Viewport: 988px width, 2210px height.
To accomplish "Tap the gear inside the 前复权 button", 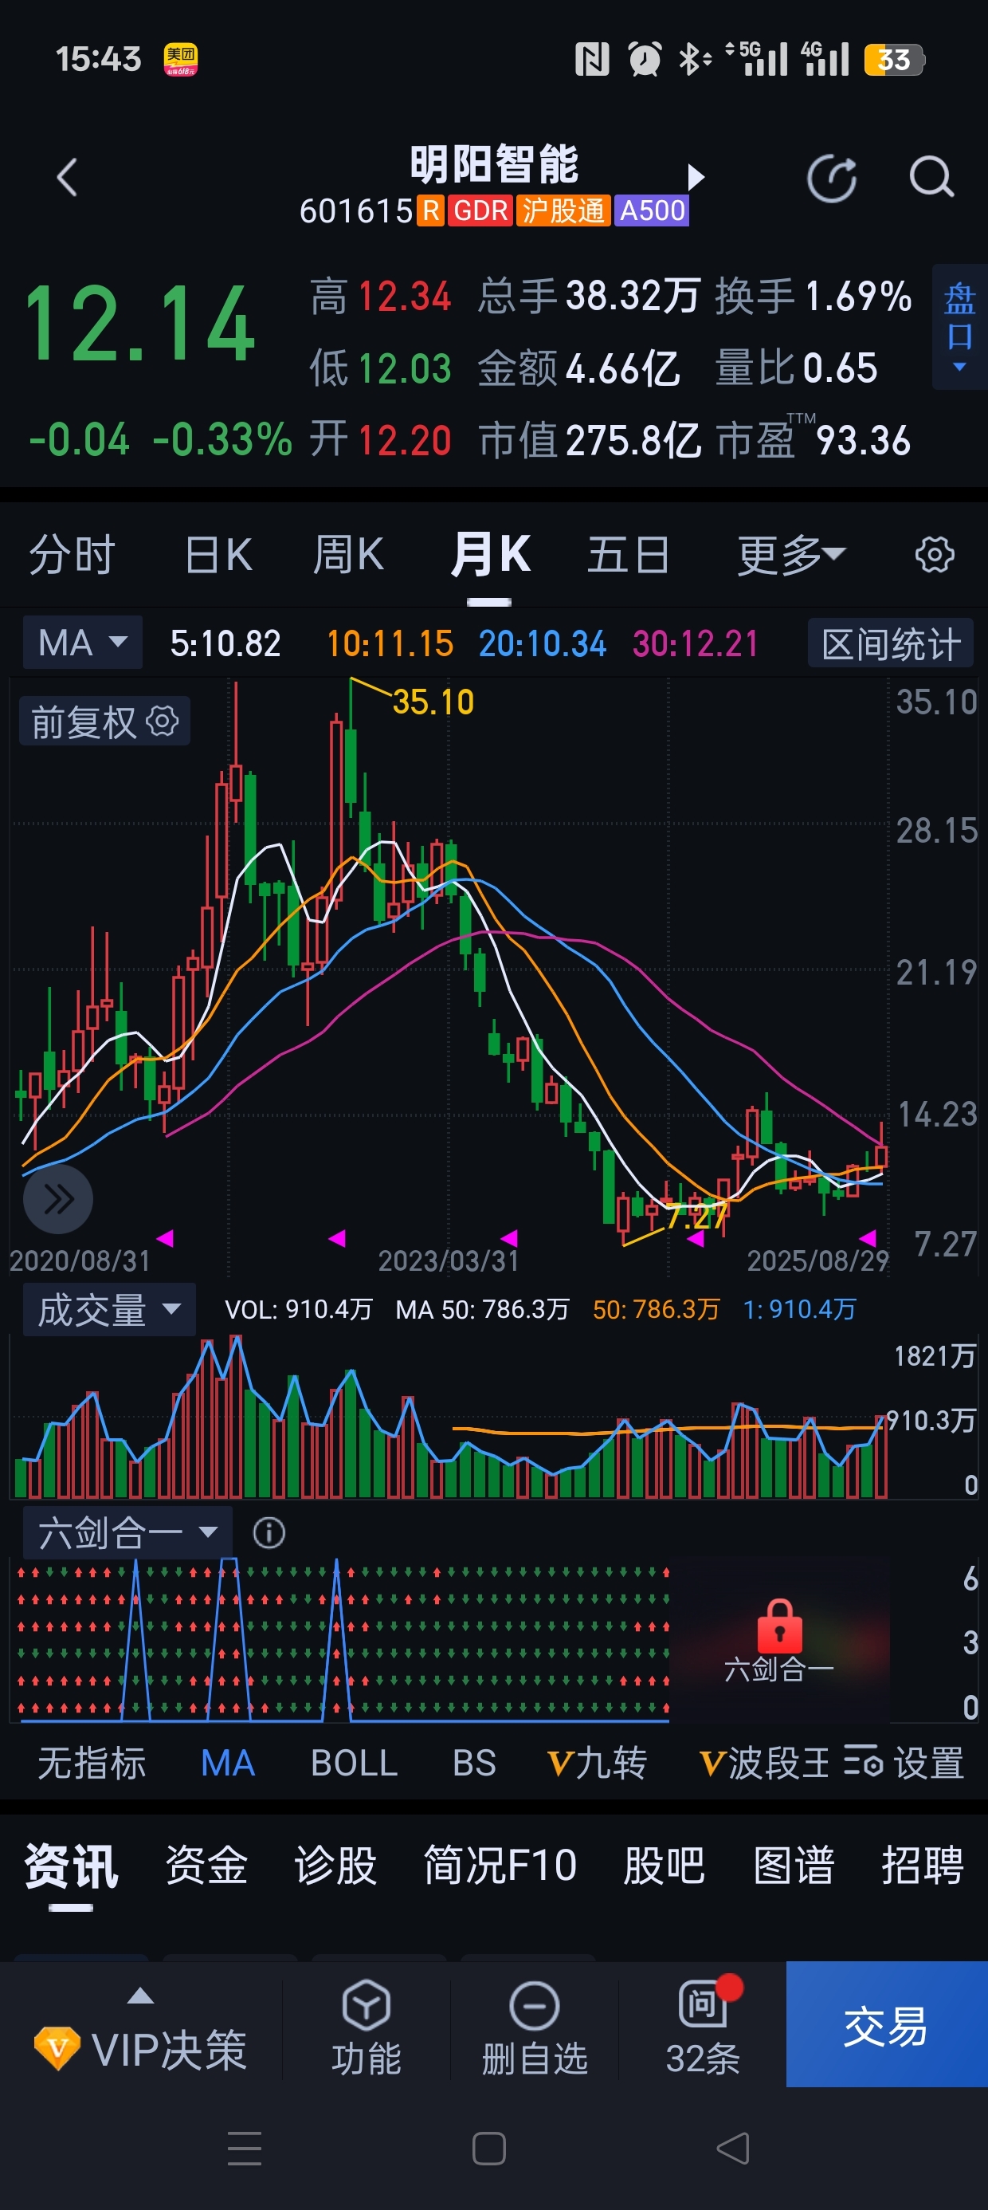I will pyautogui.click(x=163, y=721).
